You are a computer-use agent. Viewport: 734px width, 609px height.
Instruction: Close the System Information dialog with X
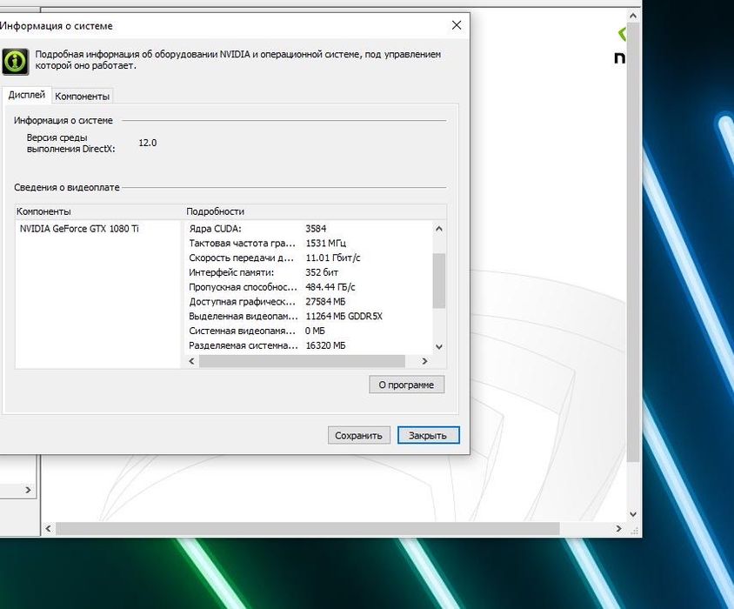457,25
